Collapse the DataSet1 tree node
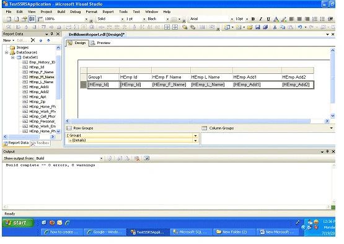The image size is (344, 244). [13, 57]
